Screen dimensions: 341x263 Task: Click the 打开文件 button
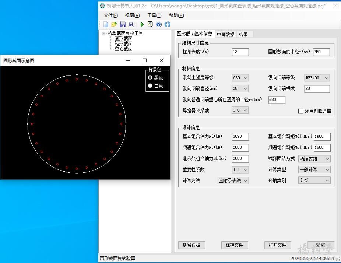(278, 245)
